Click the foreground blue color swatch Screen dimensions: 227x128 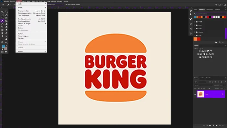click(3, 46)
